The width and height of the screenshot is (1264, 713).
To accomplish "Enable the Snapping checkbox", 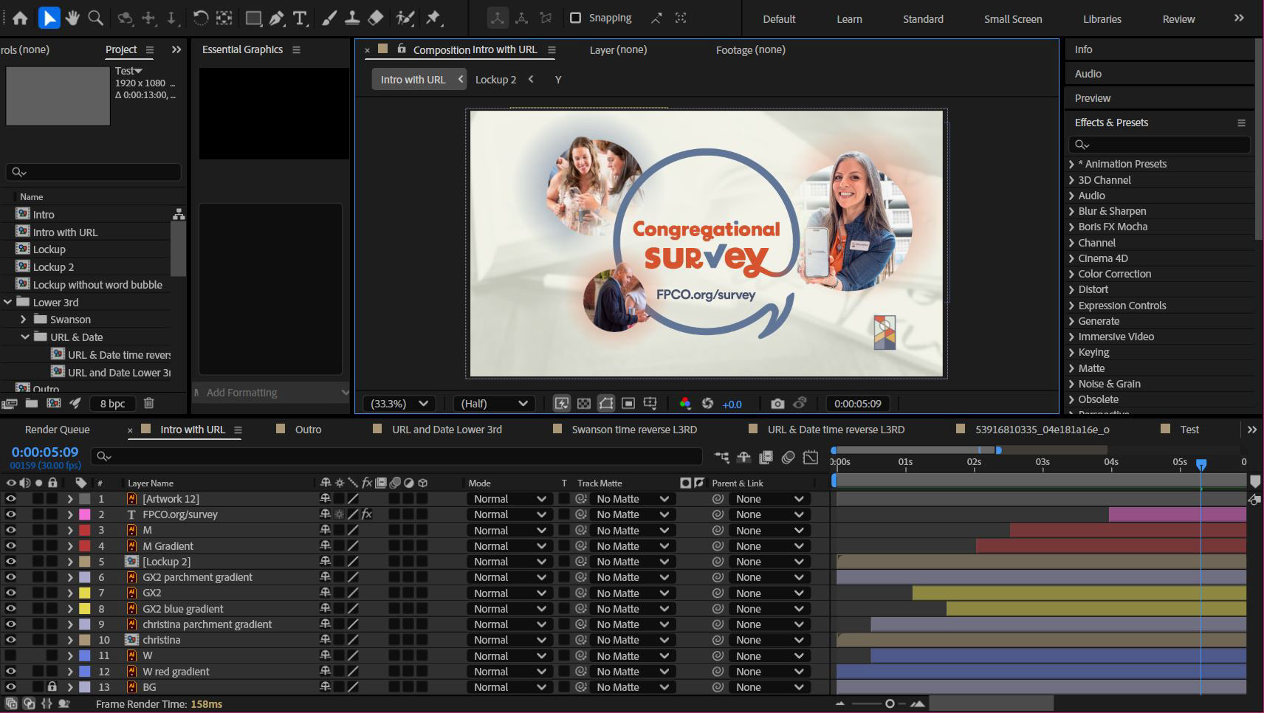I will point(576,18).
